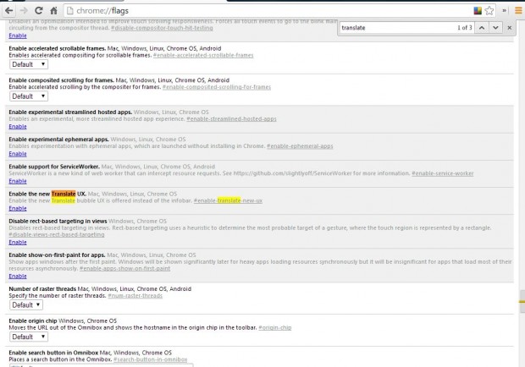Bookmark this page with the star icon

pos(489,11)
